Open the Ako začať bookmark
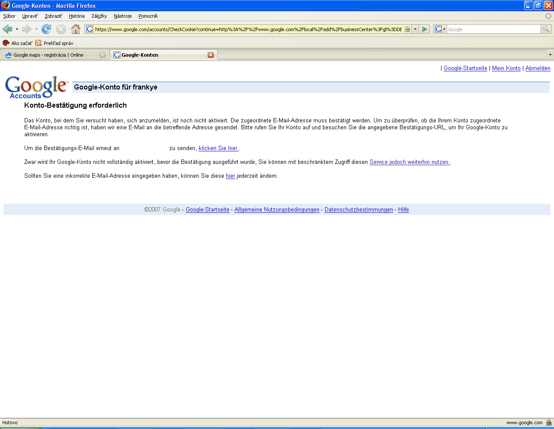This screenshot has width=554, height=429. pos(17,43)
